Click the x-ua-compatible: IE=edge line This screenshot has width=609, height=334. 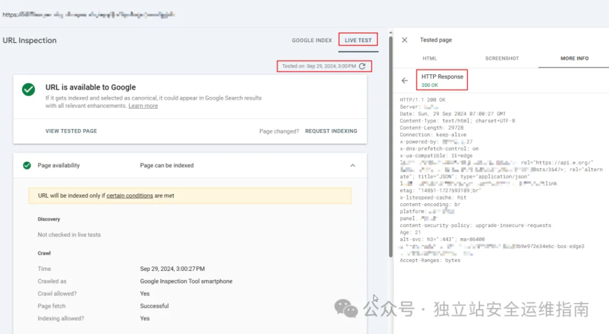436,156
